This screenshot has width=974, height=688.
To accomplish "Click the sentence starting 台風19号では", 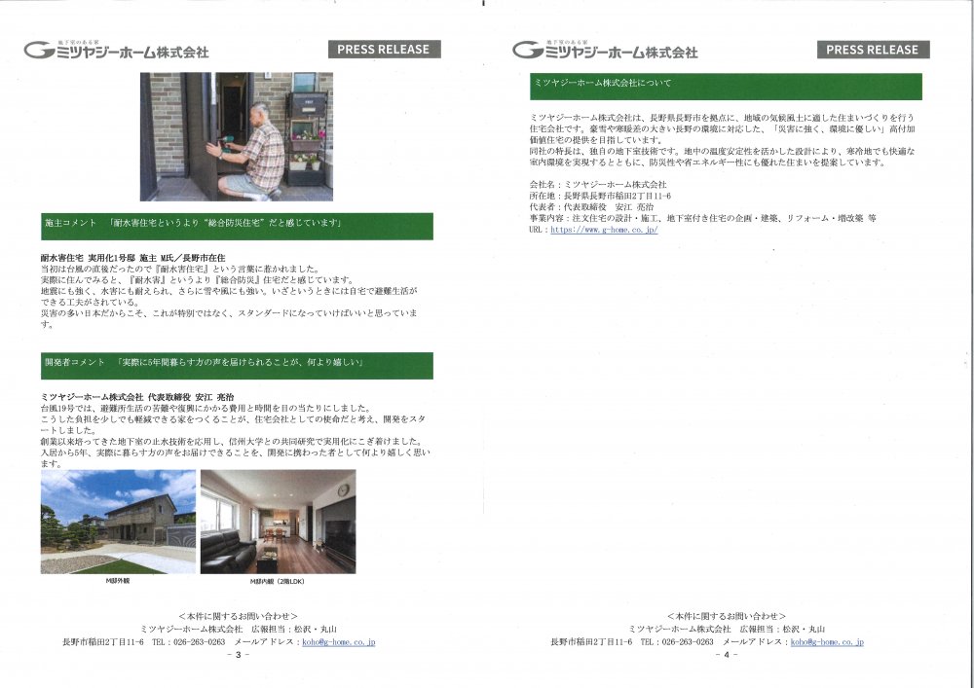I will click(206, 408).
